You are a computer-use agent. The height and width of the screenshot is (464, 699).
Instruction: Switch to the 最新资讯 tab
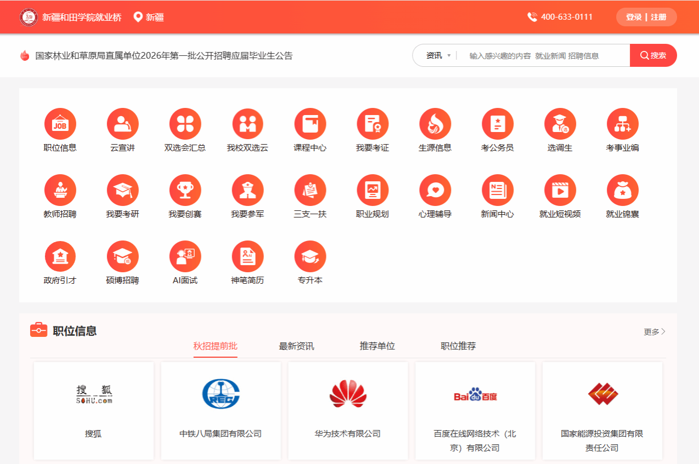[x=296, y=346]
